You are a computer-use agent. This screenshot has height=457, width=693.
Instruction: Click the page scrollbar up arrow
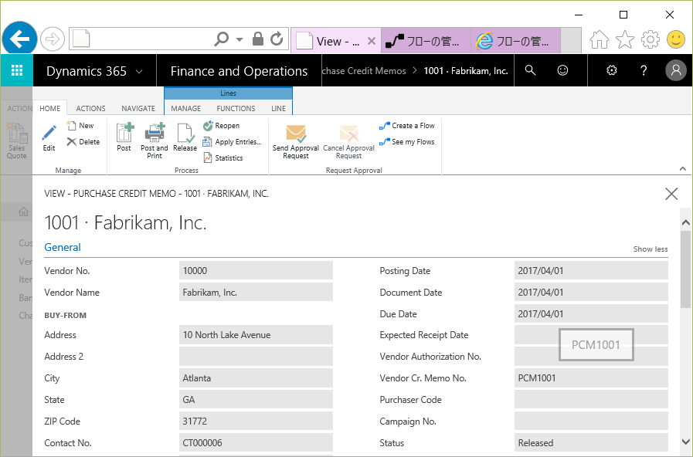tap(686, 223)
